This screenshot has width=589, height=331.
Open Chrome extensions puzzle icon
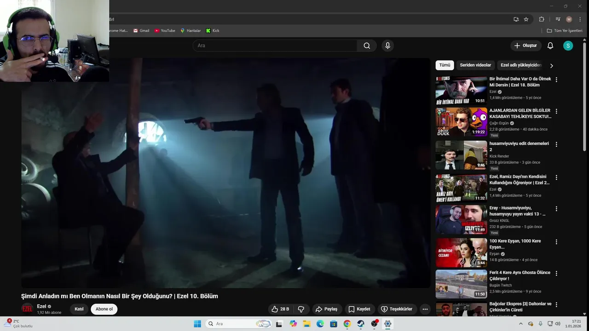[x=542, y=19]
